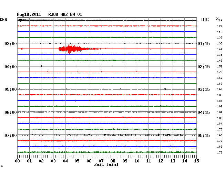224x170 pixels.
Task: Select the 07:00 local time label
Action: coord(11,135)
